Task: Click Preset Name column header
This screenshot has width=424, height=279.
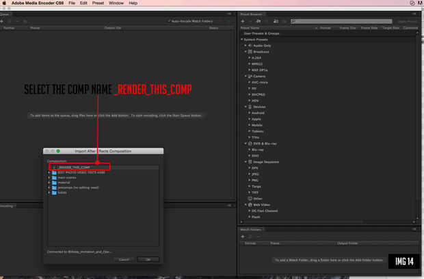Action: (250, 28)
